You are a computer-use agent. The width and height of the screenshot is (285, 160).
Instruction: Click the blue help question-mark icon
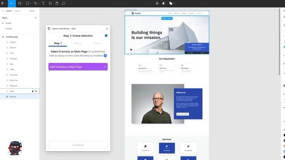pyautogui.click(x=105, y=56)
